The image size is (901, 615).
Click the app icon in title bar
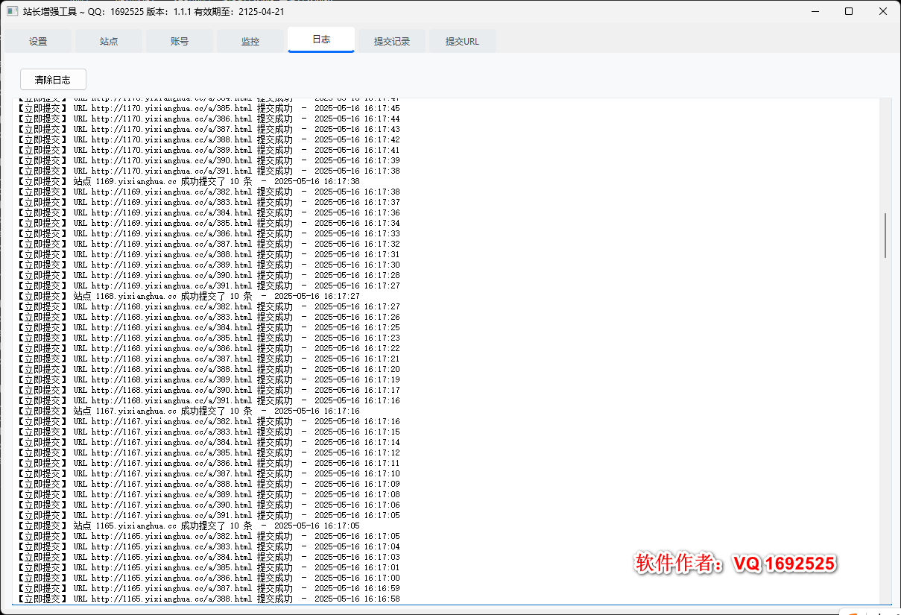(12, 11)
